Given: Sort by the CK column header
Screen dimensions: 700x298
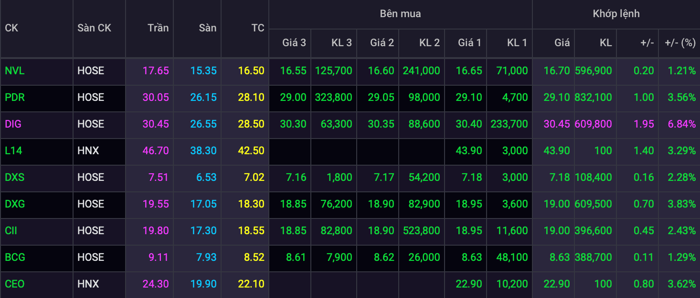Looking at the screenshot, I should (x=11, y=28).
